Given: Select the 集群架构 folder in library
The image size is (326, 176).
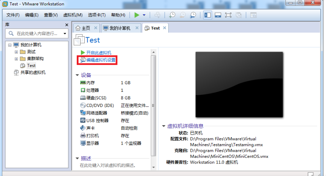Looking at the screenshot, I should click(35, 59).
